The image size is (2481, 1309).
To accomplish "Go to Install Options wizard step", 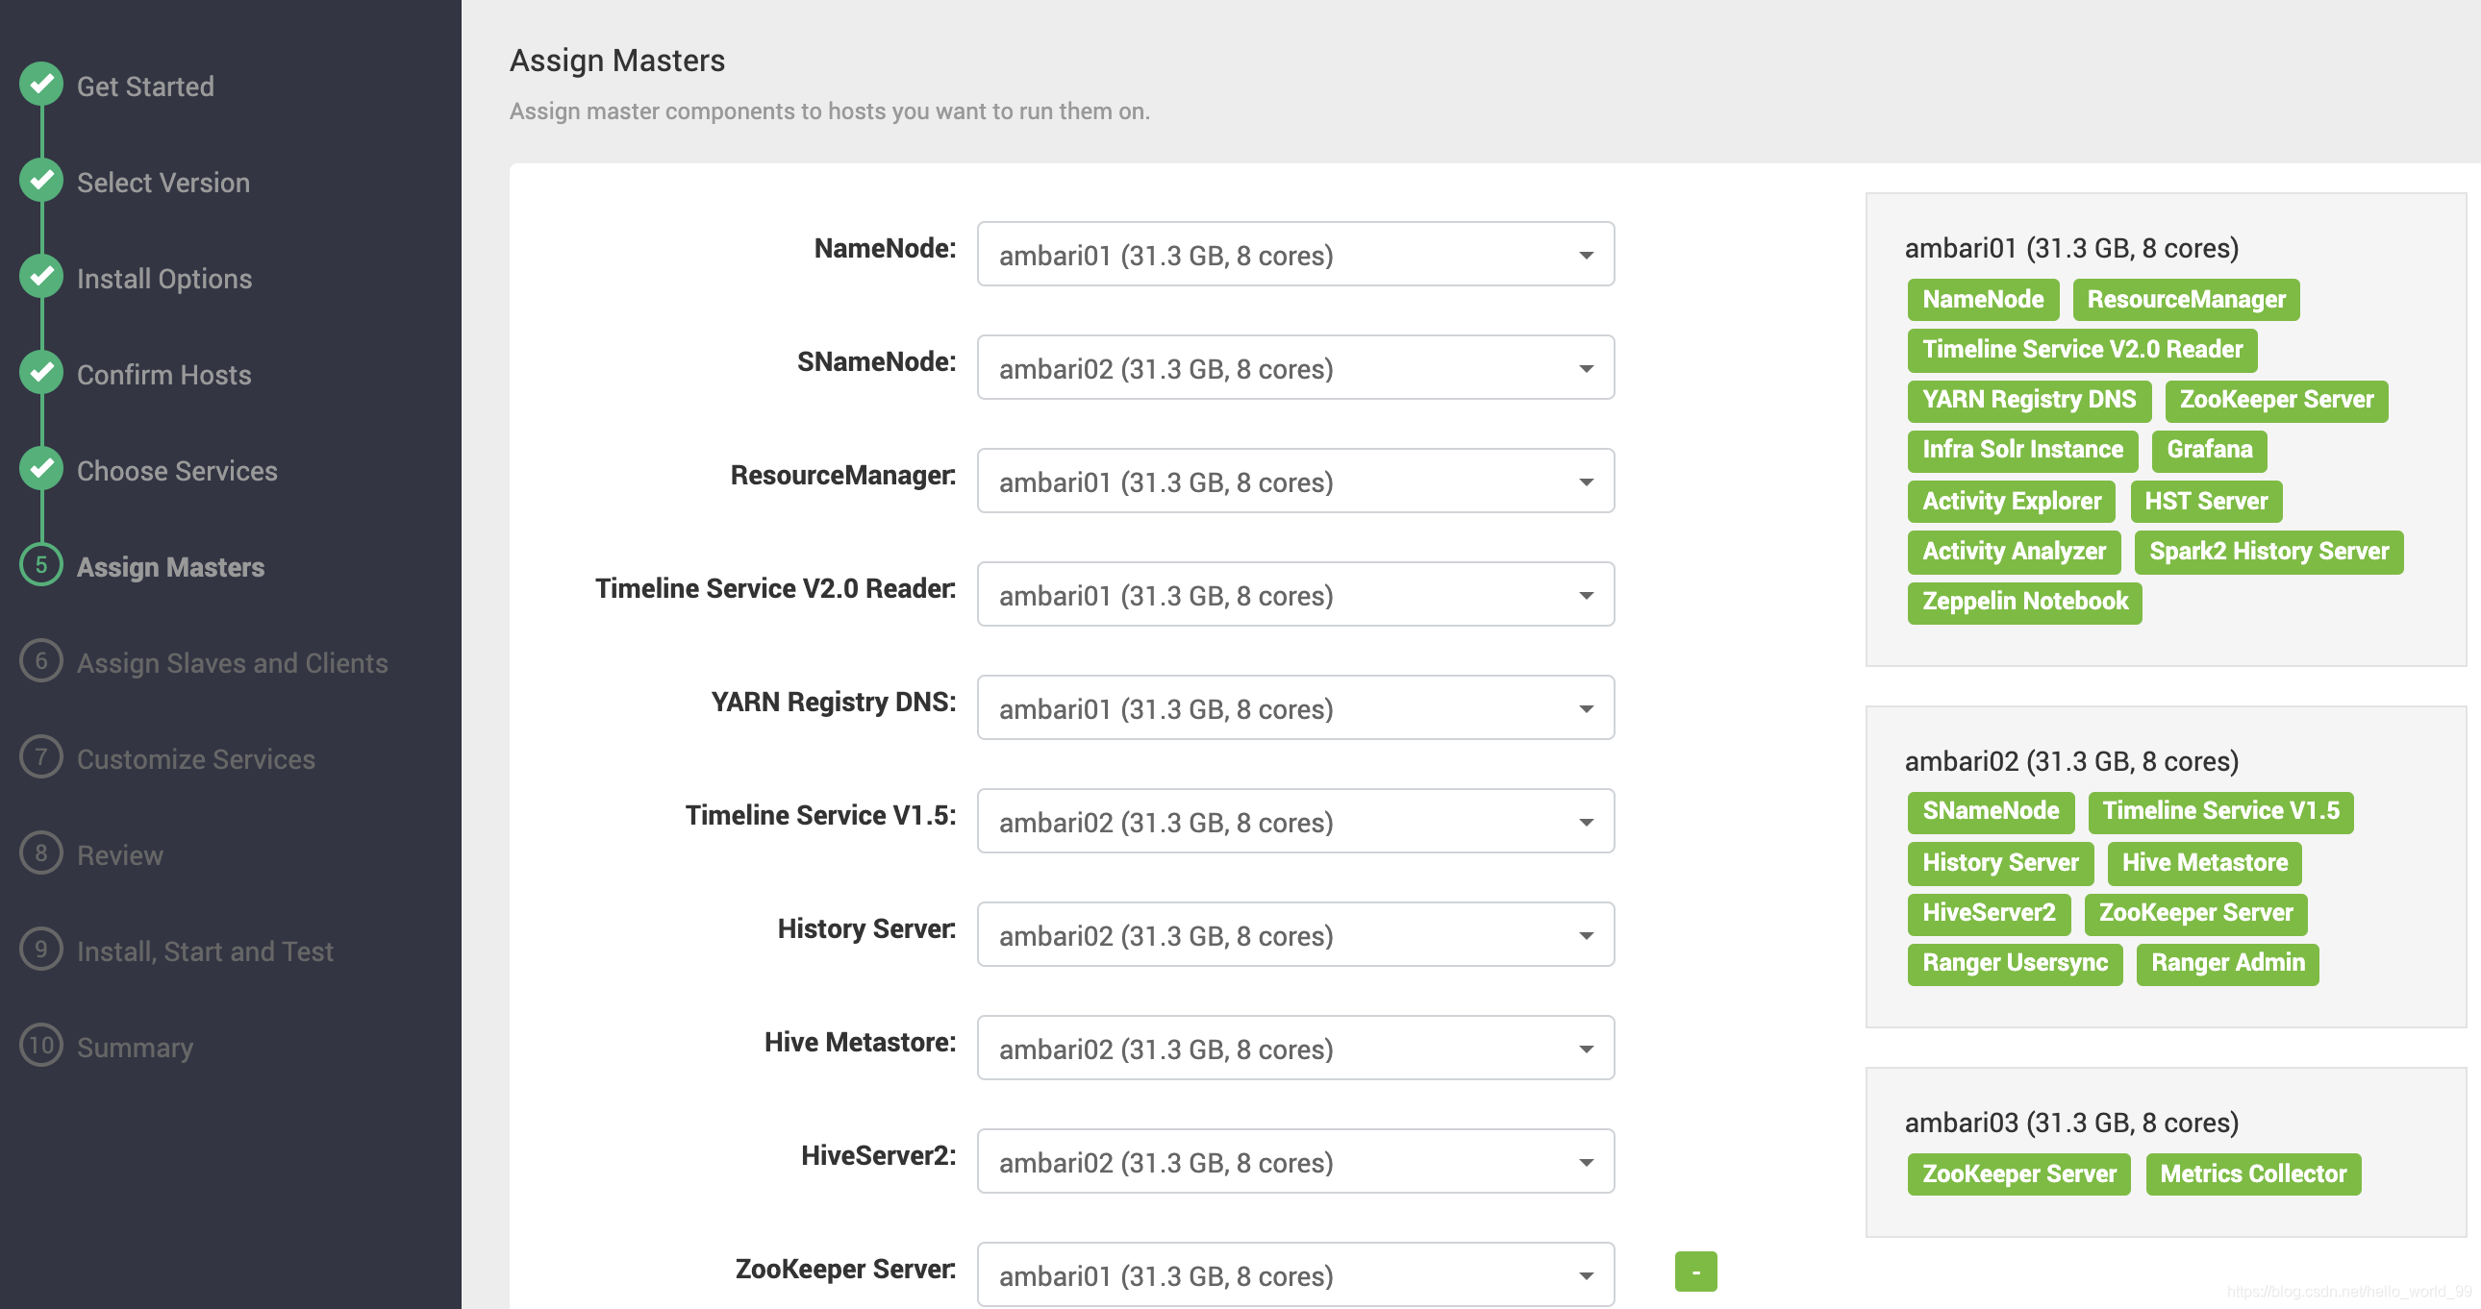I will [x=164, y=279].
